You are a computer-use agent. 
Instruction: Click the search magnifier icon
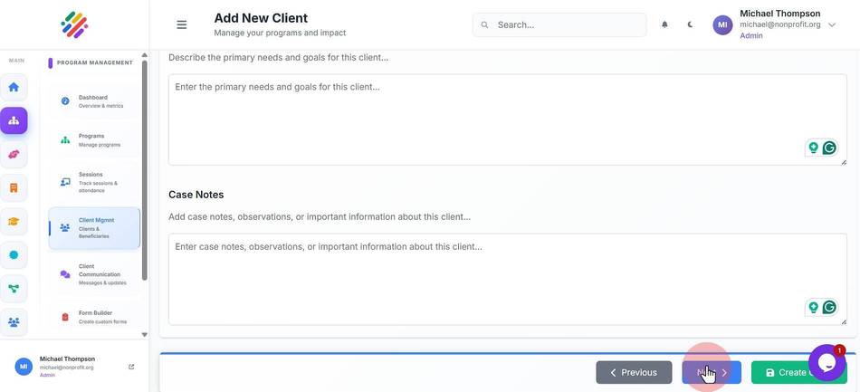(x=484, y=24)
